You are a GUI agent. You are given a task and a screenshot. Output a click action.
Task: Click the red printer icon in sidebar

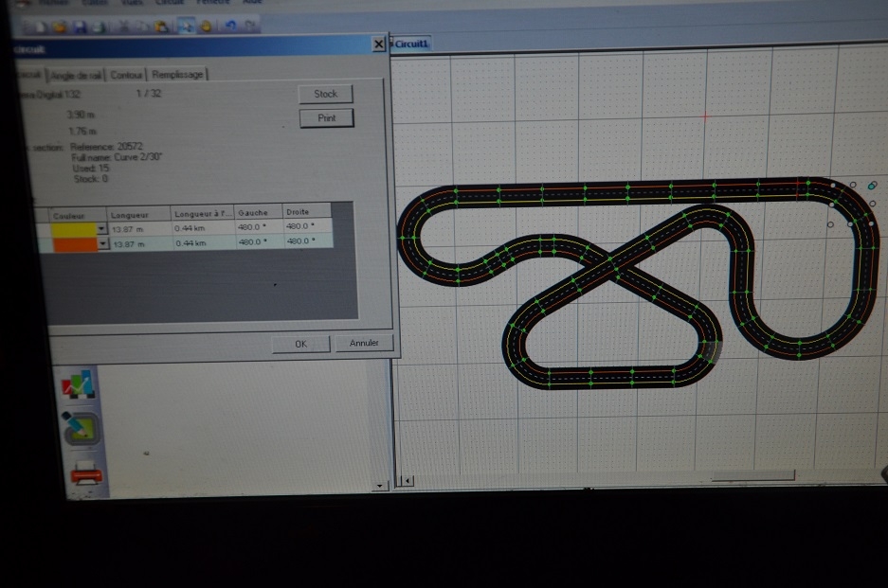pyautogui.click(x=86, y=473)
